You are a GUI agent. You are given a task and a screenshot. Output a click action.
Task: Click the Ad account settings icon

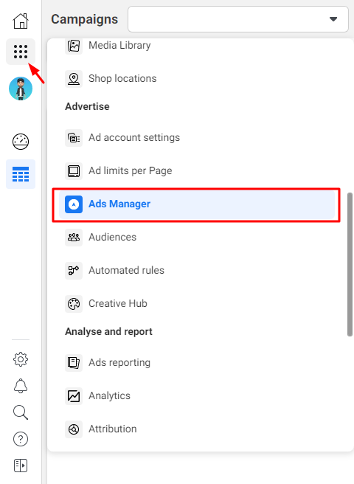coord(74,138)
